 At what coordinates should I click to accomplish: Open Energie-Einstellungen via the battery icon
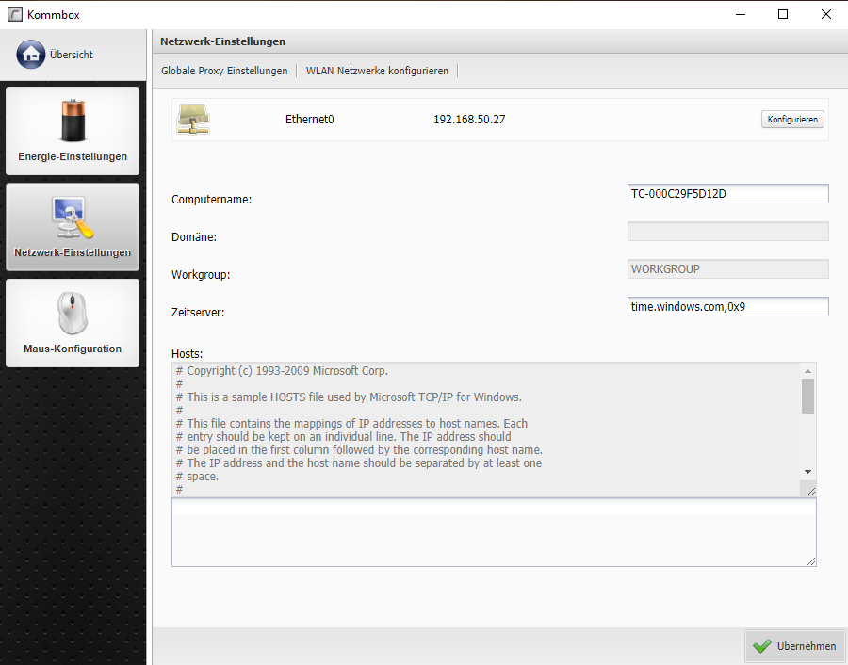pyautogui.click(x=73, y=121)
